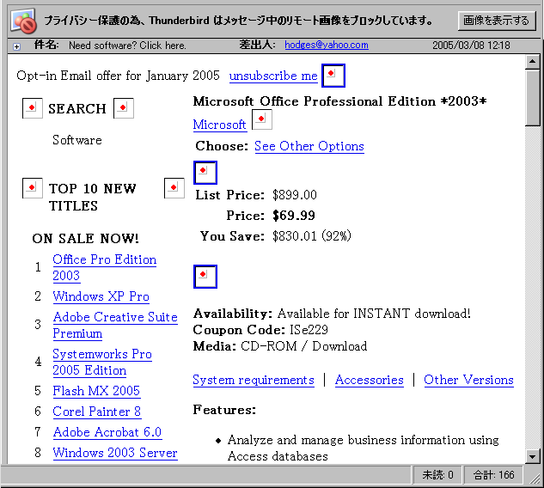The image size is (544, 488).
Task: Expand the message header with plus icon
Action: 16,46
